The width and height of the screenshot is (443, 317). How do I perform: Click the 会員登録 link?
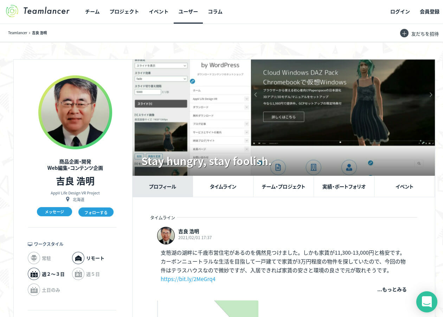click(x=430, y=12)
